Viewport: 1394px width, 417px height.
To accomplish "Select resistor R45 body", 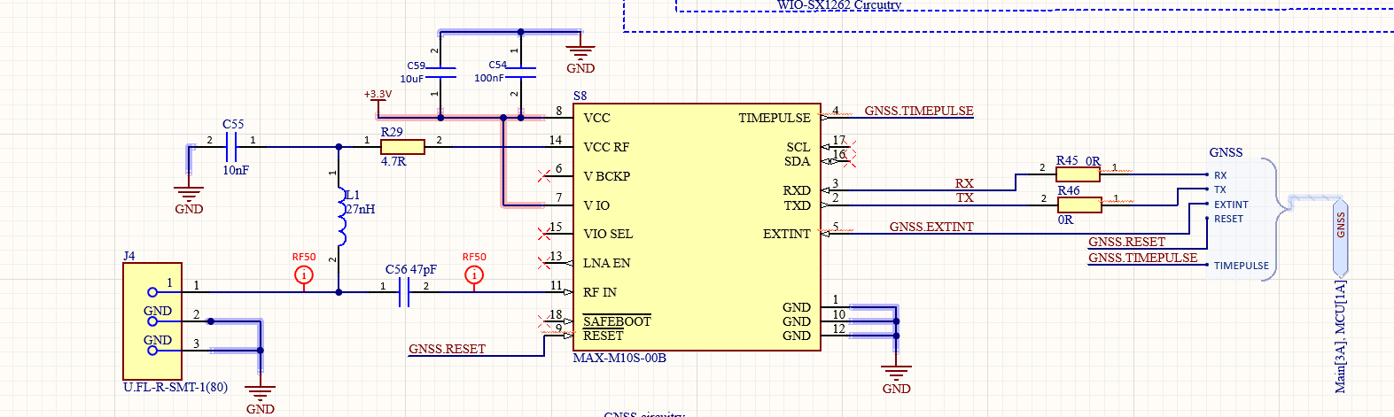I will click(1078, 174).
